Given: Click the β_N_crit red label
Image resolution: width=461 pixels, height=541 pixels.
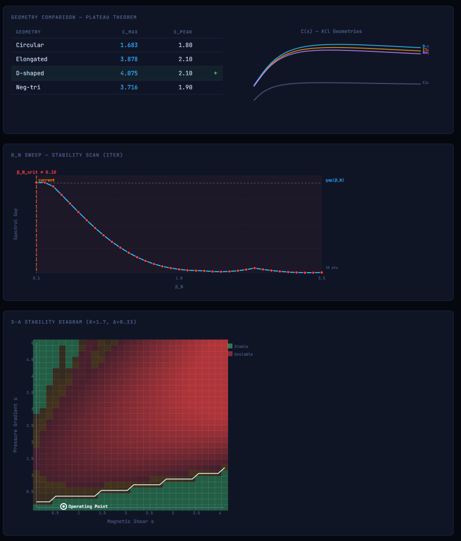Looking at the screenshot, I should [36, 172].
